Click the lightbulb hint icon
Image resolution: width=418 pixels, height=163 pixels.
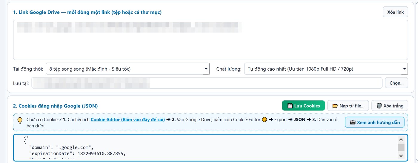[20, 121]
